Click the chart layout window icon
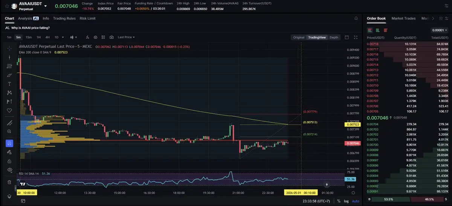This screenshot has height=206, width=452. coord(347,37)
